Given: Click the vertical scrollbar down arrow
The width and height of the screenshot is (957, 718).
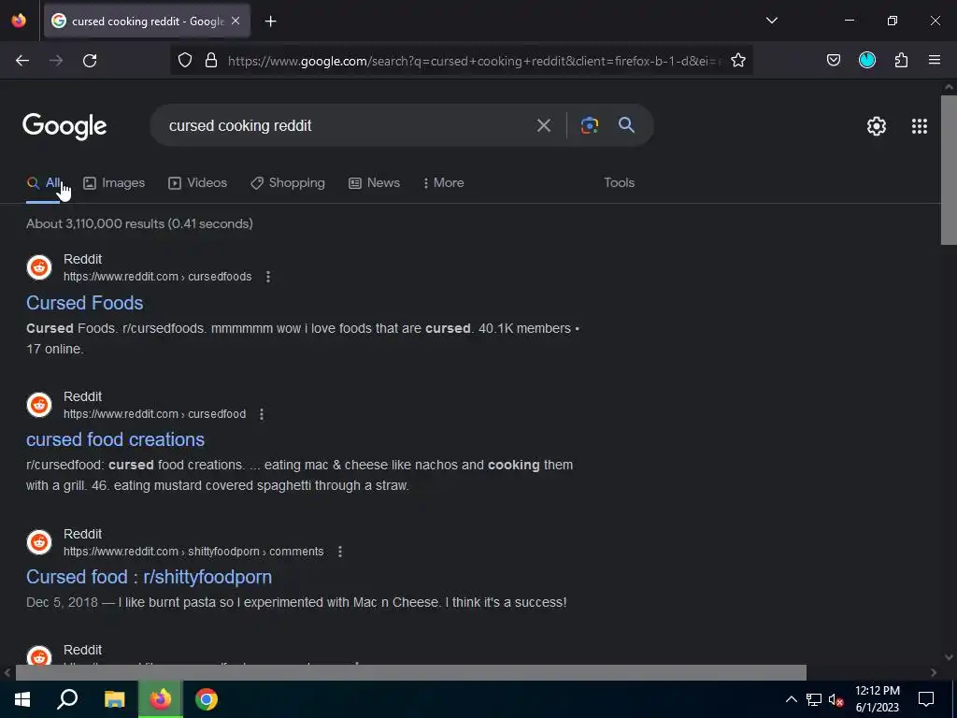Looking at the screenshot, I should [x=950, y=657].
